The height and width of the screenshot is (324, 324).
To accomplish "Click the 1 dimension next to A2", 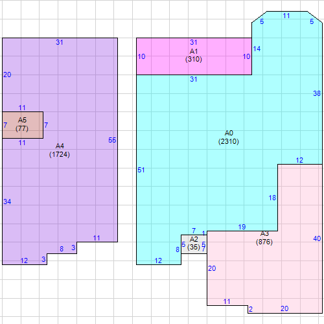I will [x=203, y=233].
